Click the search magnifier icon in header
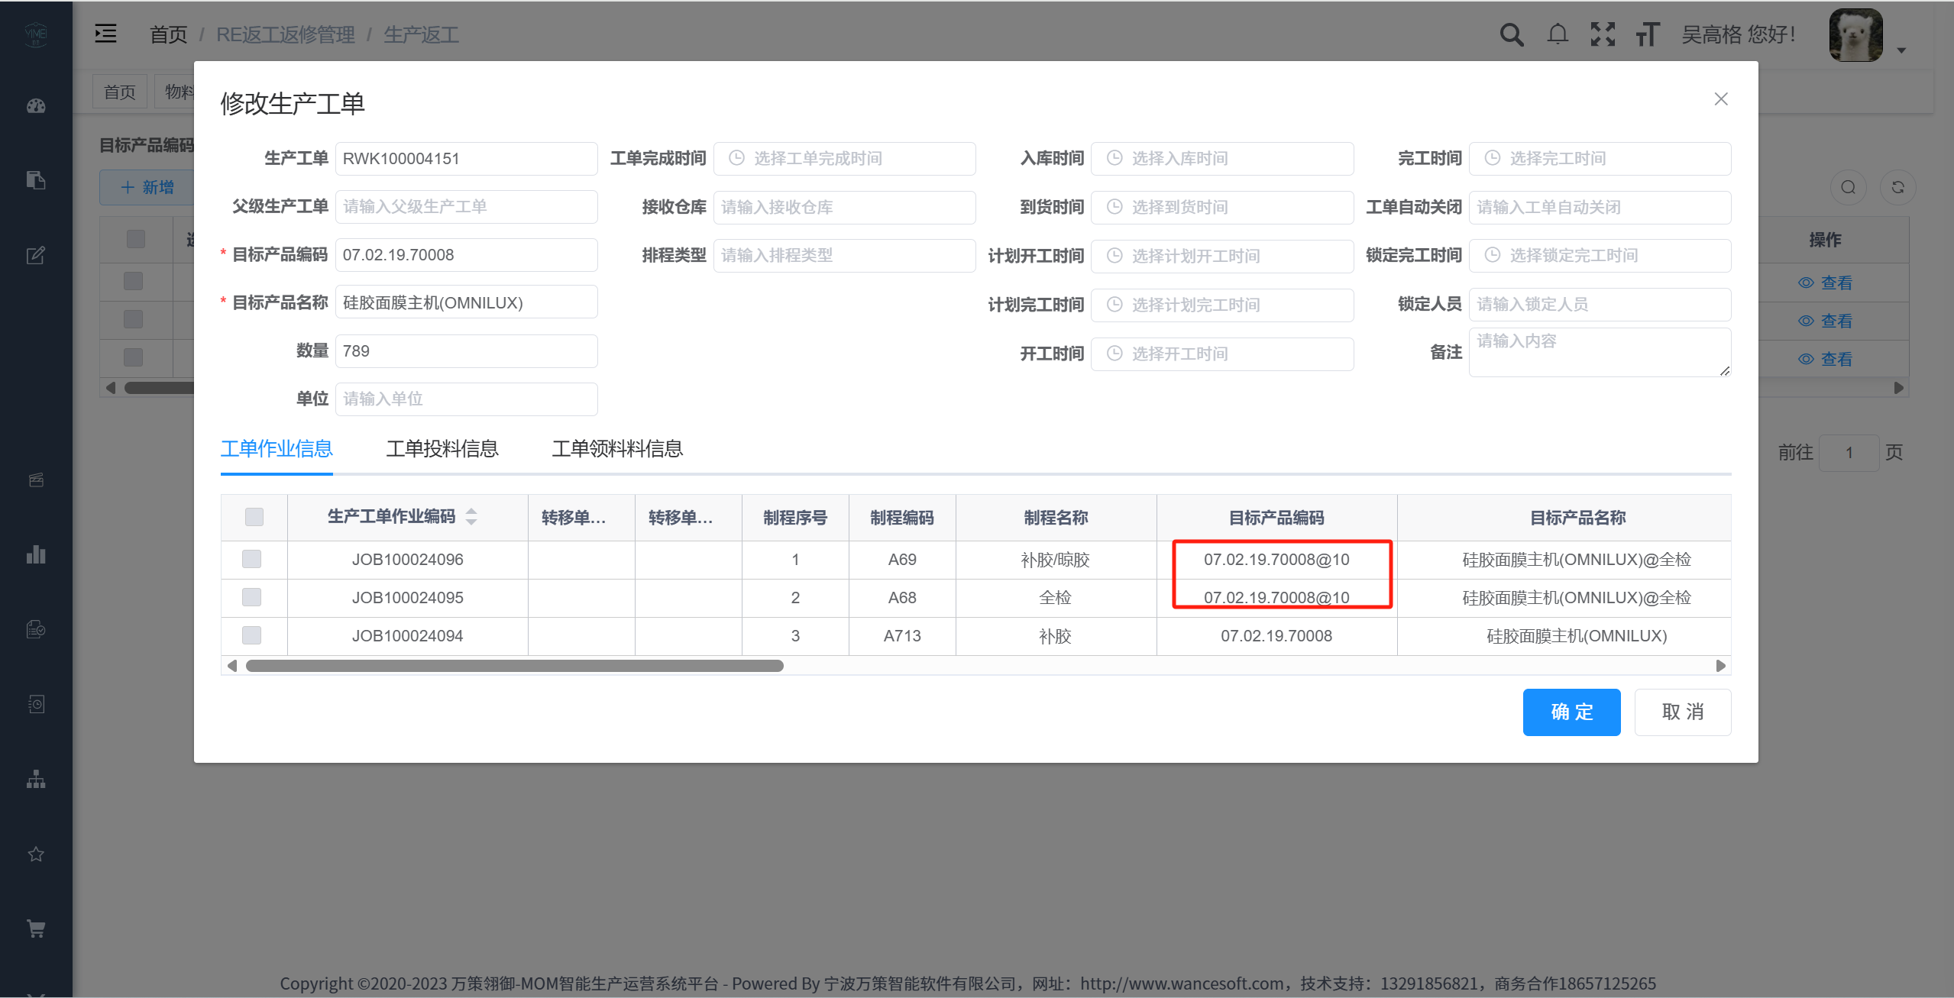 coord(1511,34)
